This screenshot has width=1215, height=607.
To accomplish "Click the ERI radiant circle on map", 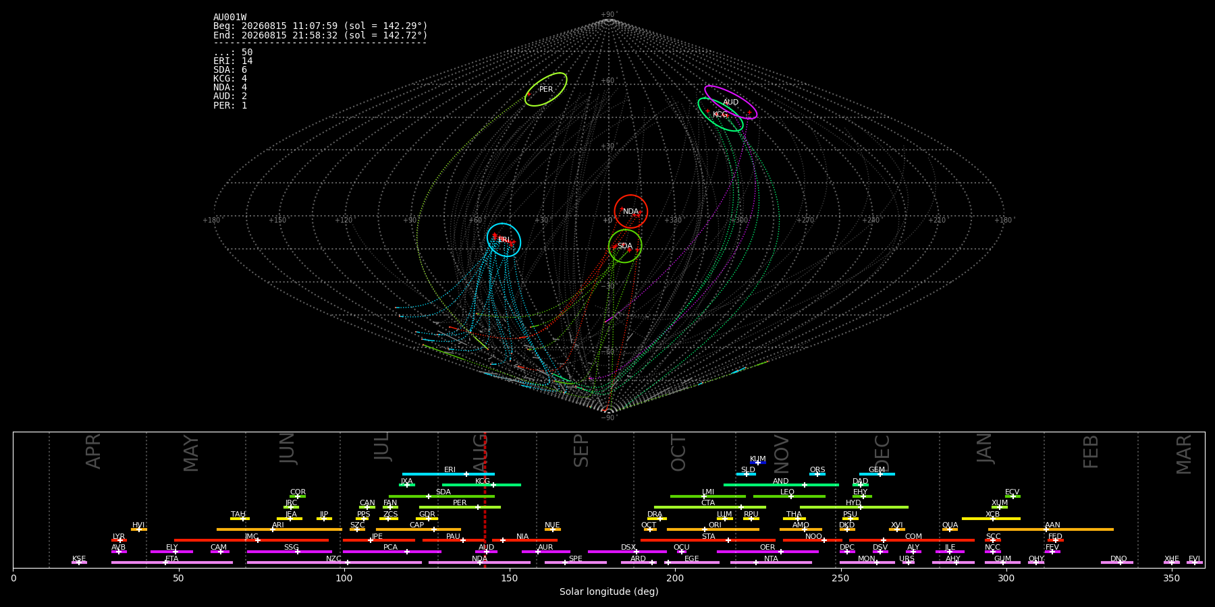I will (504, 240).
